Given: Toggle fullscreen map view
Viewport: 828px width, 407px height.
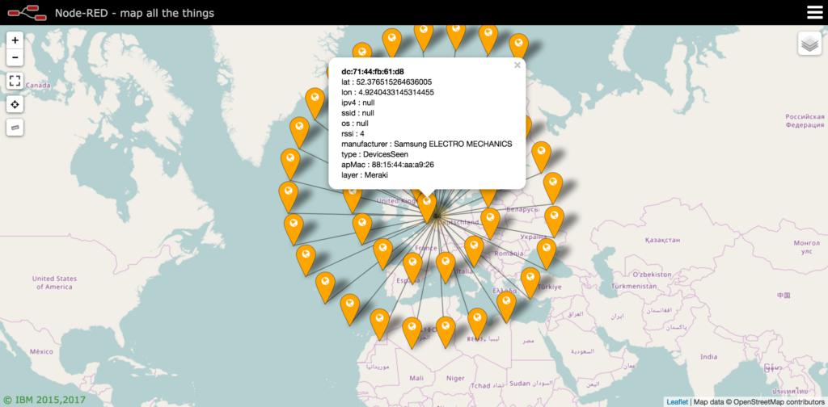Looking at the screenshot, I should tap(15, 81).
